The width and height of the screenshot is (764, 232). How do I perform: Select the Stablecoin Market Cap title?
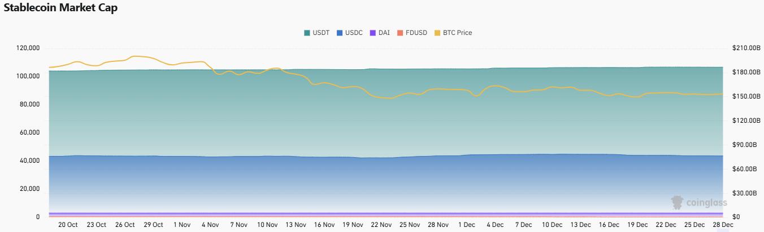tap(61, 8)
